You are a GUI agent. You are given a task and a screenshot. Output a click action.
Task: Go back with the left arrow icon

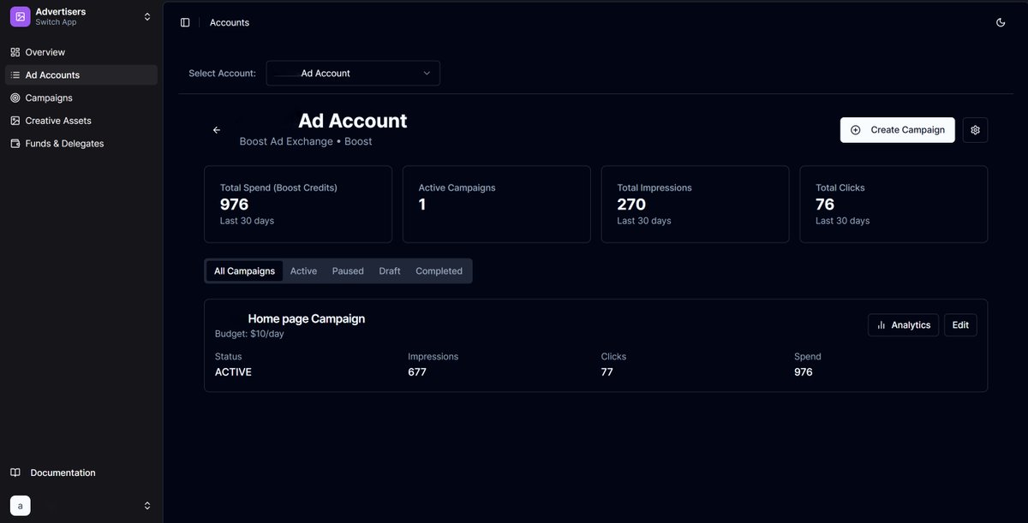click(217, 130)
